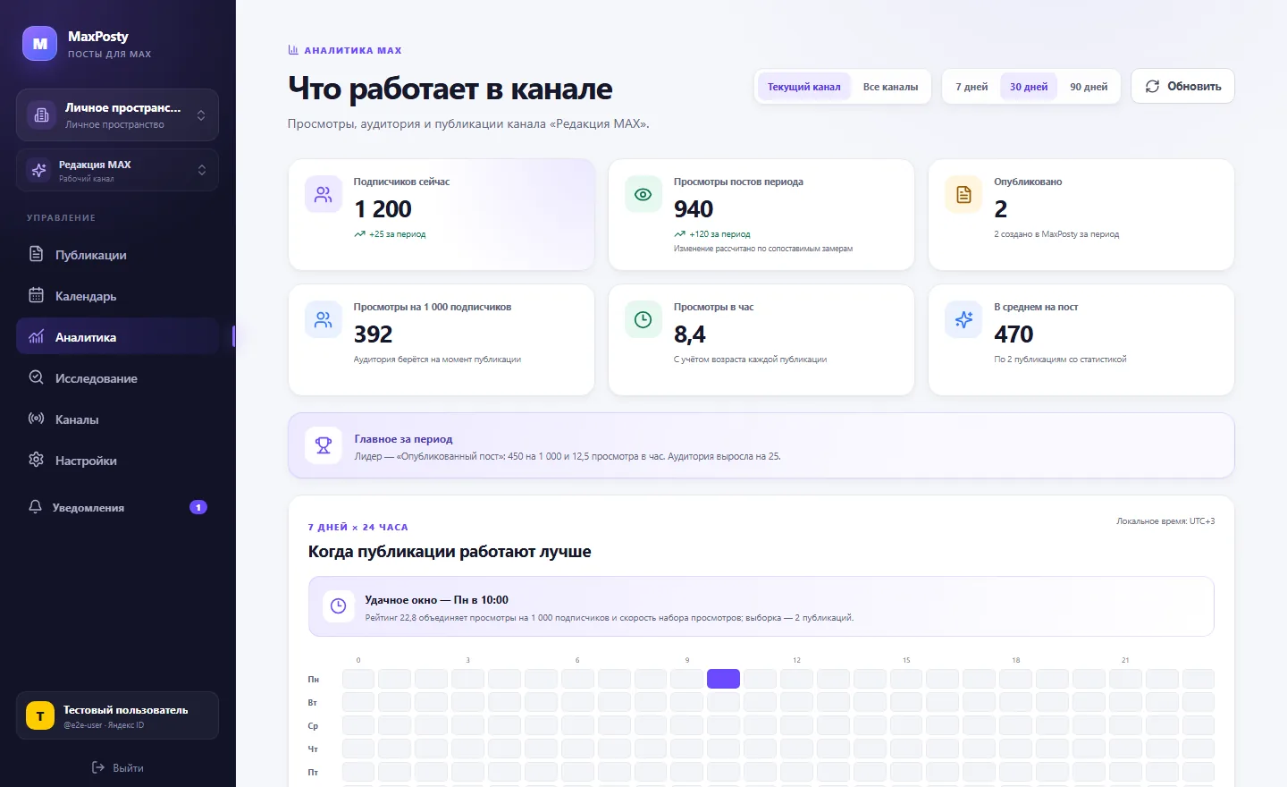The height and width of the screenshot is (787, 1287).
Task: Set period to 90 дней
Action: pos(1089,87)
